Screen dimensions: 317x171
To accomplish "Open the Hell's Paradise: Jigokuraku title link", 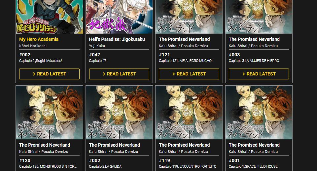I will point(117,39).
